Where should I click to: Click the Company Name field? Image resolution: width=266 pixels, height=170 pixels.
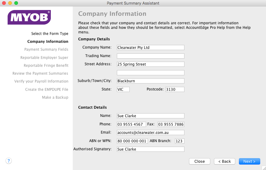coord(150,48)
